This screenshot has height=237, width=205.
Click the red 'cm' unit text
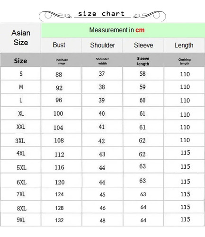tap(140, 30)
